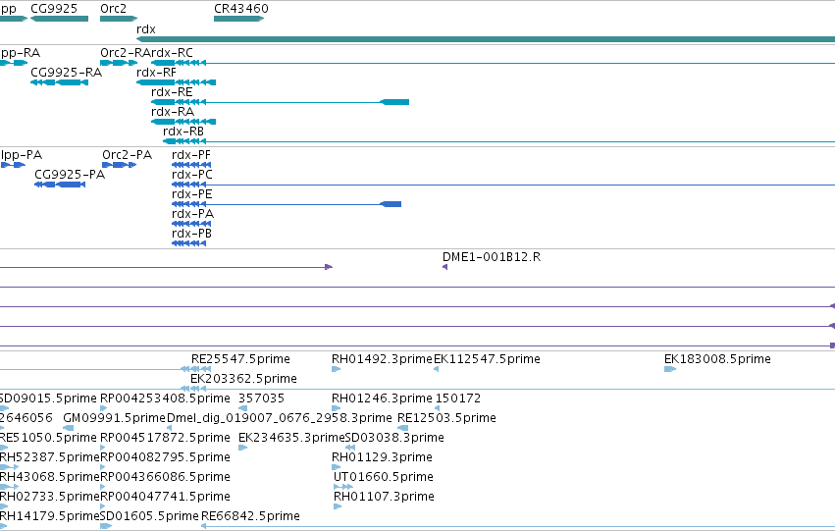
Task: Select the RH02733.5prime EST
Action: point(4,507)
